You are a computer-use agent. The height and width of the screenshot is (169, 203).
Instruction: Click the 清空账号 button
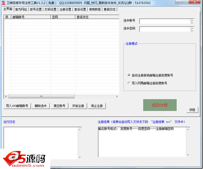pos(59,106)
